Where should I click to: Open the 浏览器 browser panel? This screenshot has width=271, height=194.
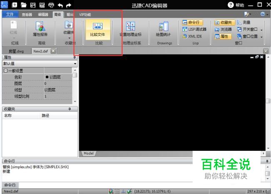click(223, 29)
